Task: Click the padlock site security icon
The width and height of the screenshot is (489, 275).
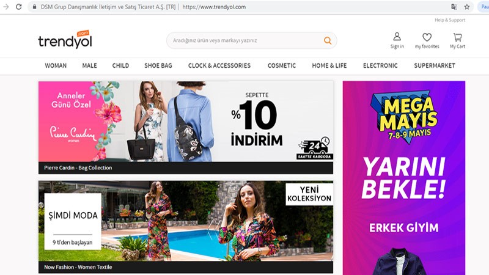Action: (x=35, y=7)
